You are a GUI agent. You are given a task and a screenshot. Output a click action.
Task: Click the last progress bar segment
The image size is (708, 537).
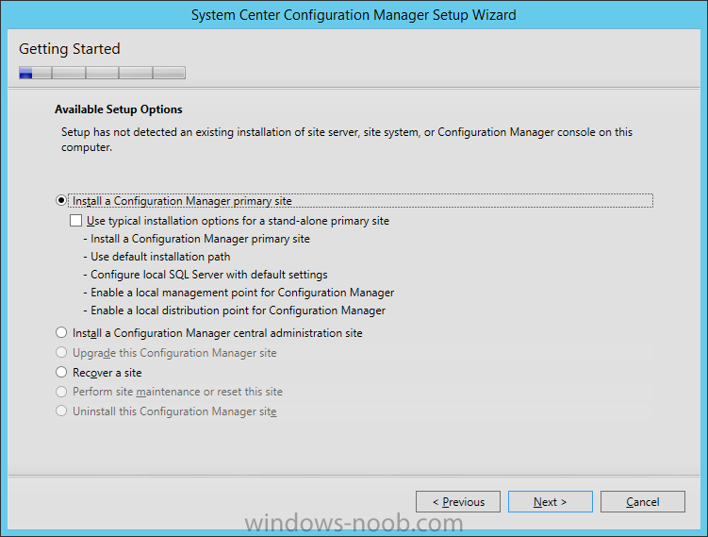(169, 73)
